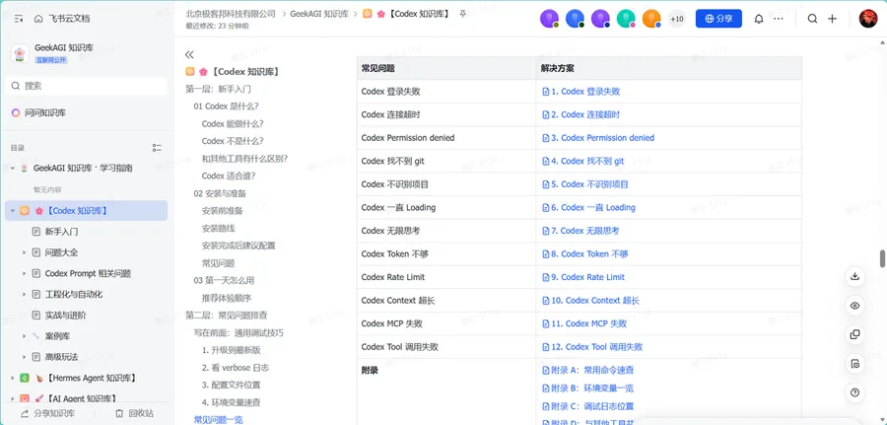This screenshot has height=425, width=887.
Task: Jump to outline item 01 Codex 是什么?
Action: pyautogui.click(x=227, y=106)
